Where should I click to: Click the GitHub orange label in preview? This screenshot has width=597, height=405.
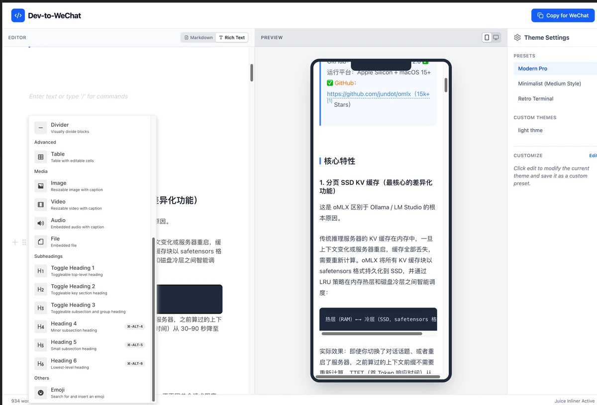pyautogui.click(x=344, y=83)
